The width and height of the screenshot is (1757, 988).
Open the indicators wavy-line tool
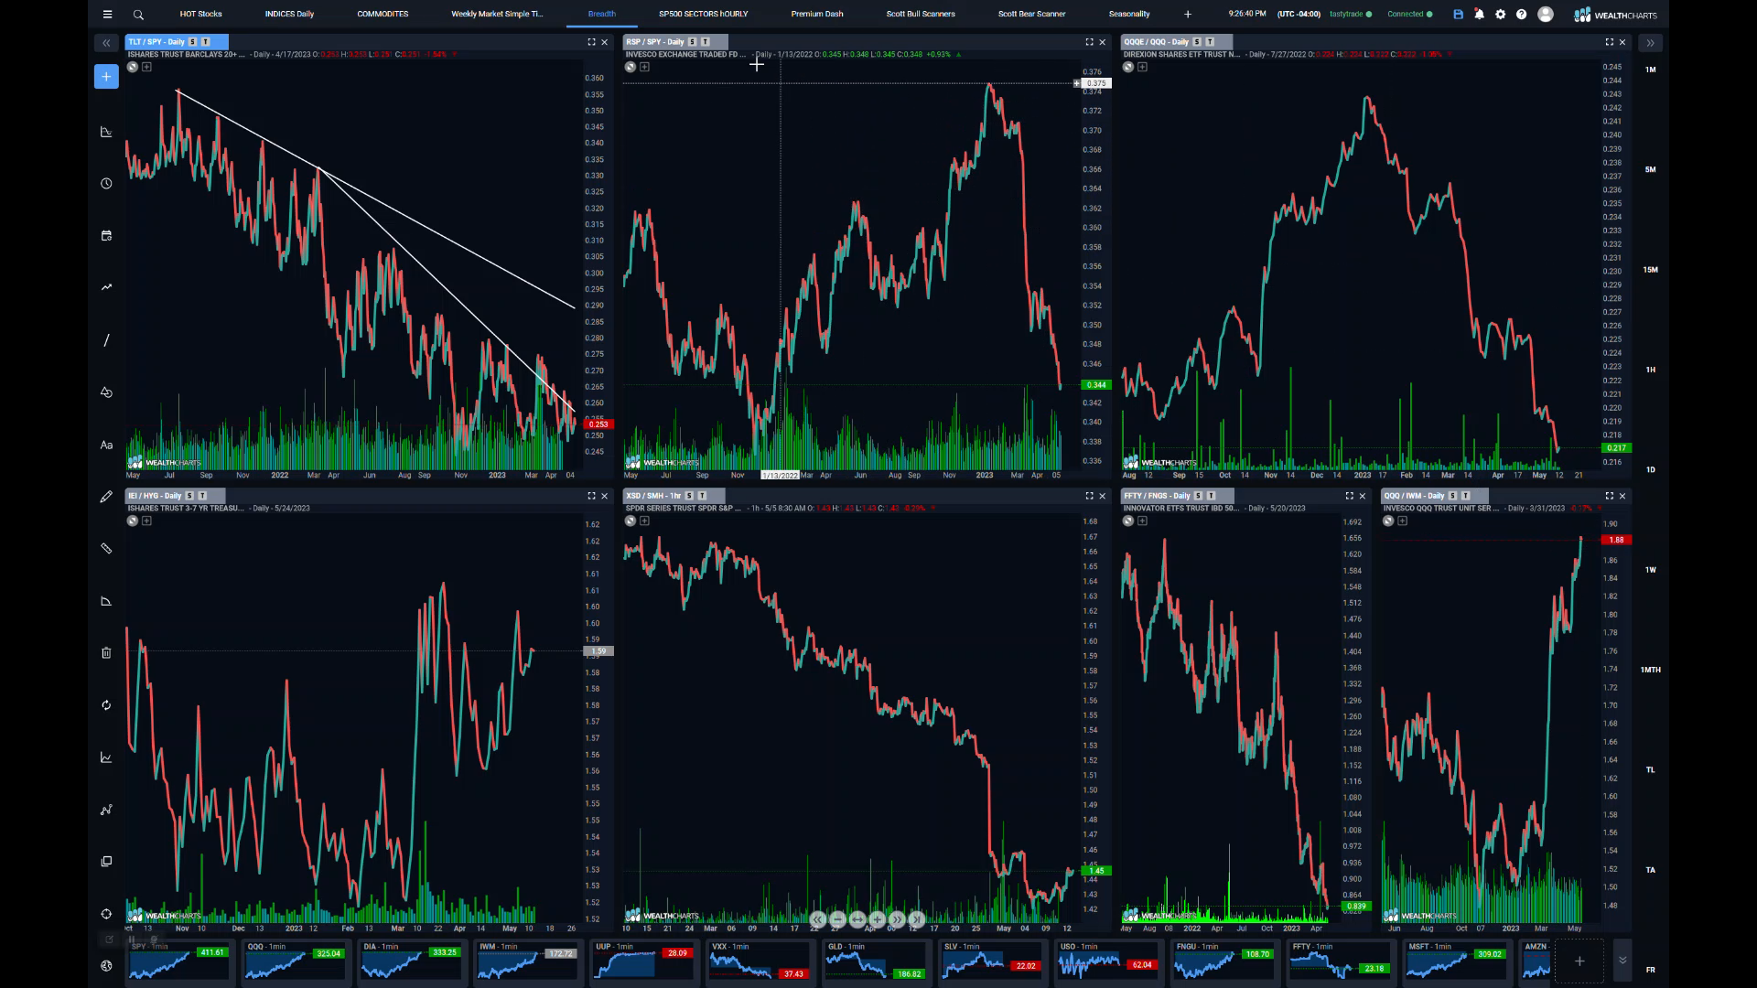click(x=106, y=287)
